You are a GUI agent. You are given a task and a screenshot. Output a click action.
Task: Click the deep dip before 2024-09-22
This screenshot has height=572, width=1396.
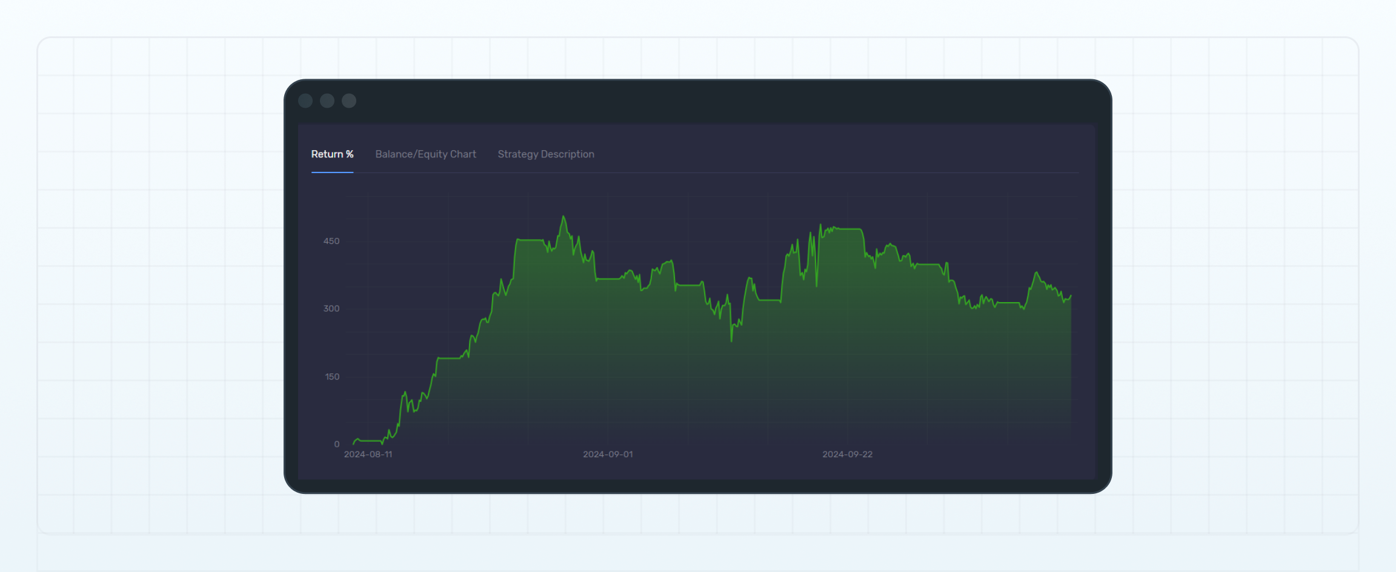(x=731, y=341)
